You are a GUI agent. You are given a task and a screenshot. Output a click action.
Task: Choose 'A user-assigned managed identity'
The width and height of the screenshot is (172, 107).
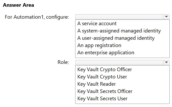(x=116, y=38)
